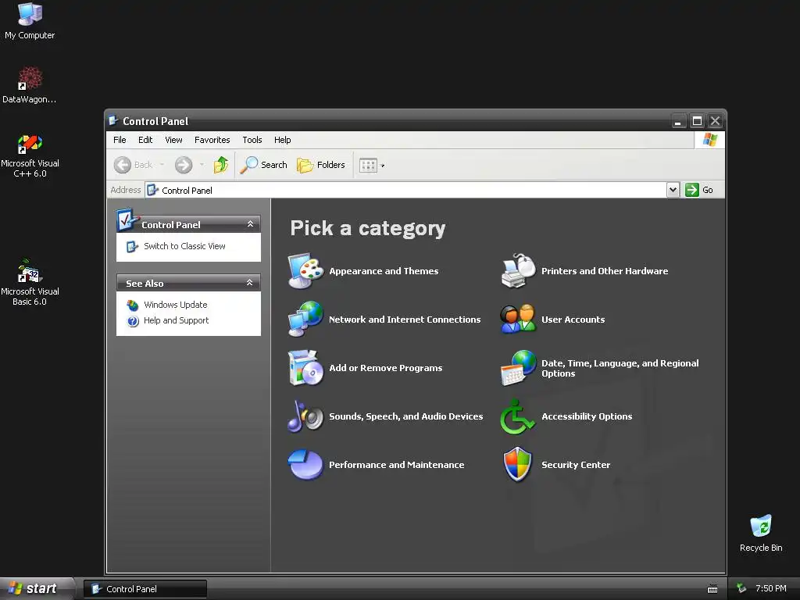
Task: Select Microsoft Visual C++ 6.0 desktop icon
Action: tap(30, 155)
